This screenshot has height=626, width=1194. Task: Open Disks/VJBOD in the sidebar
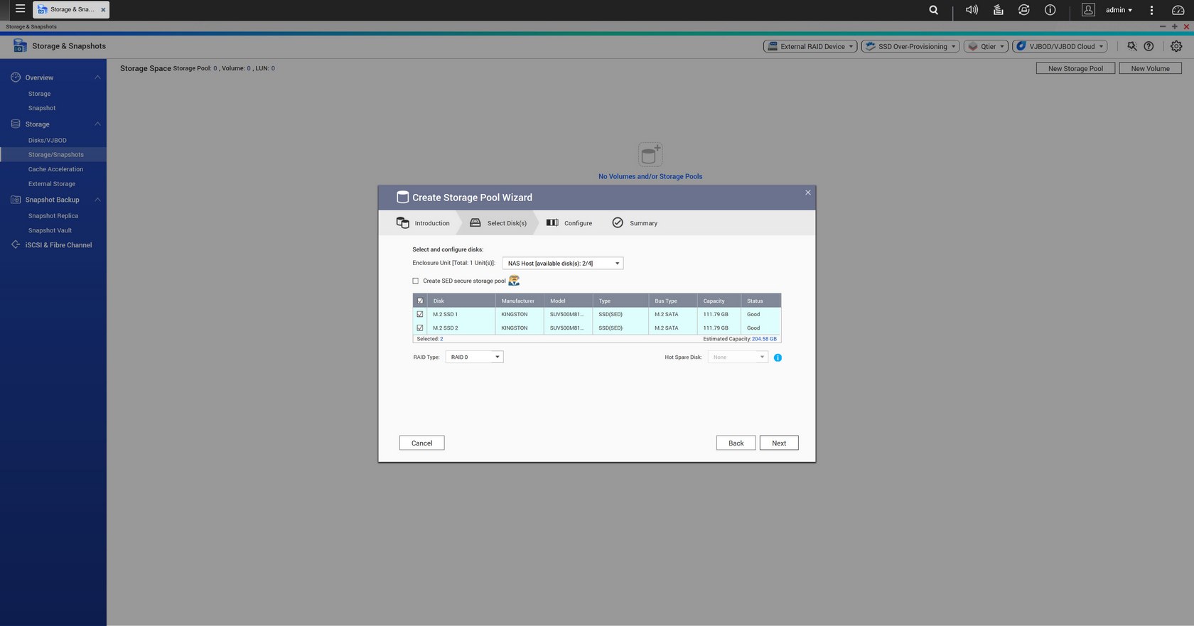[47, 140]
